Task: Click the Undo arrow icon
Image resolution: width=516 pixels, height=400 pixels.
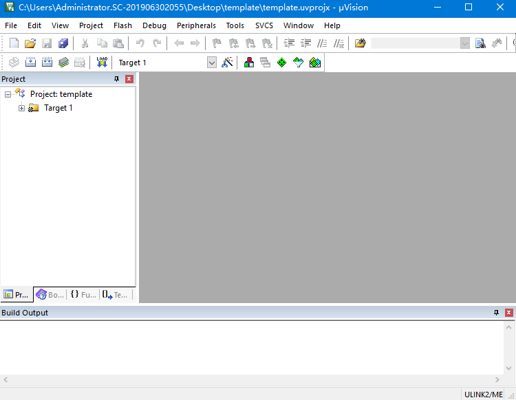Action: [x=140, y=43]
